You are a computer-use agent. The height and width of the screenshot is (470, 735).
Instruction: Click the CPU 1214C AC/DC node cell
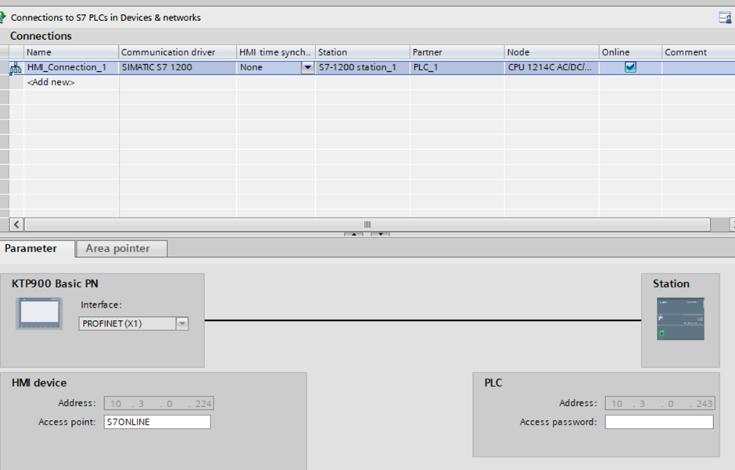(551, 67)
